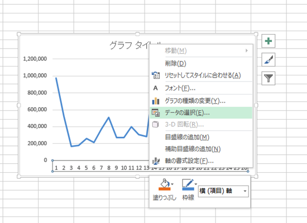Screen dimensions: 307x223
Task: Click the font letter A icon
Action: click(156, 88)
